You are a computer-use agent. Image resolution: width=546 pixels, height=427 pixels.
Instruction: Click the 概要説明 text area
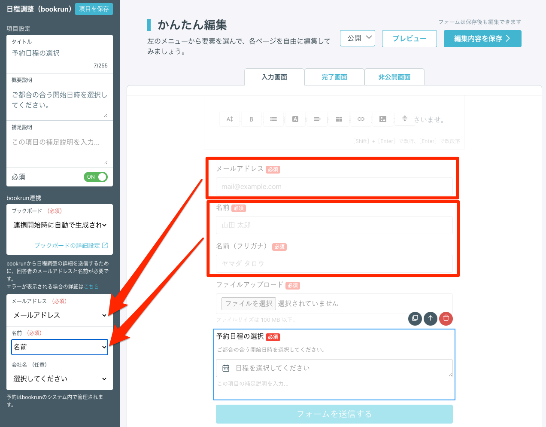click(60, 102)
